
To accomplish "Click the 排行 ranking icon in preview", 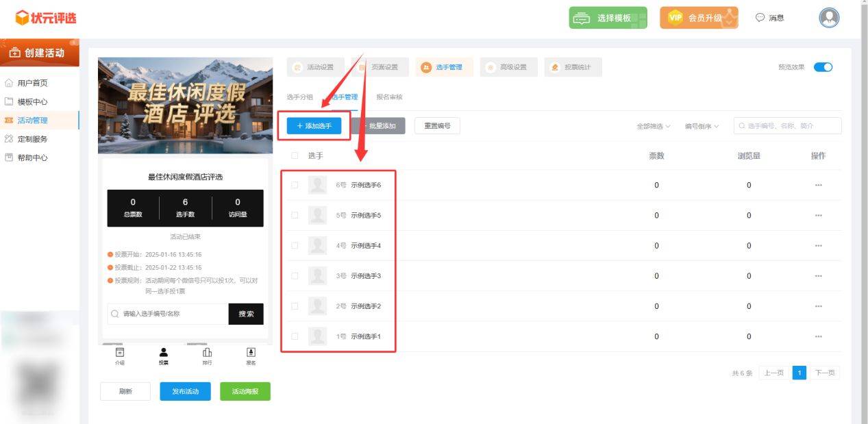I will (207, 355).
